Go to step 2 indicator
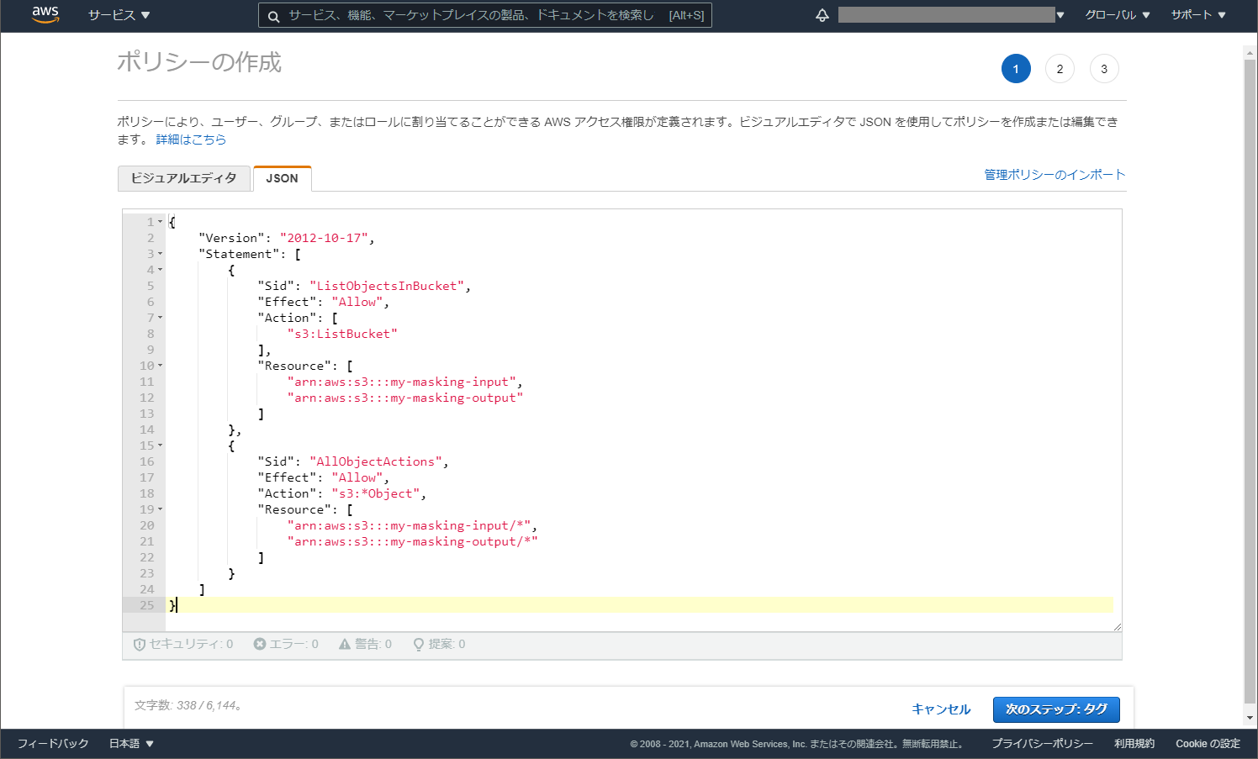This screenshot has height=759, width=1258. [1060, 69]
